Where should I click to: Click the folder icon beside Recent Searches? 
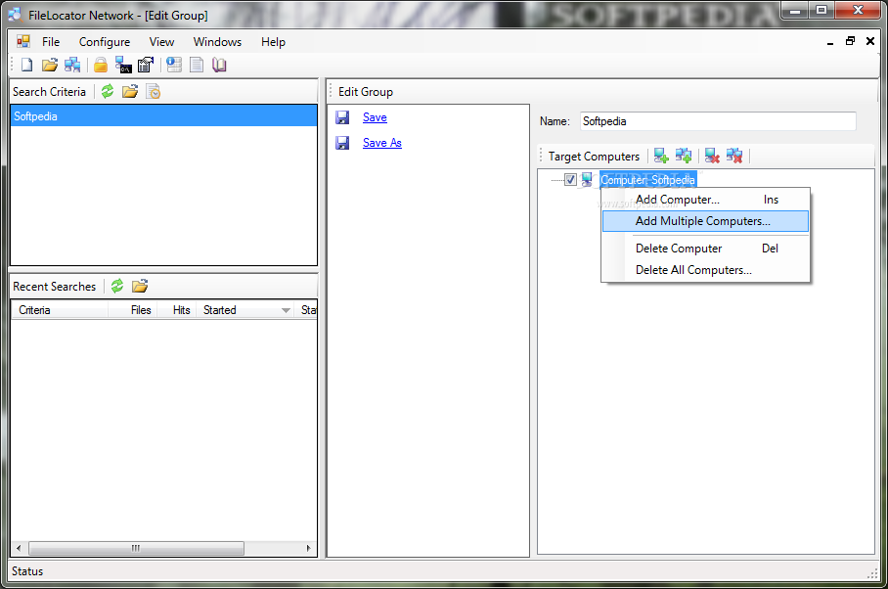point(140,286)
